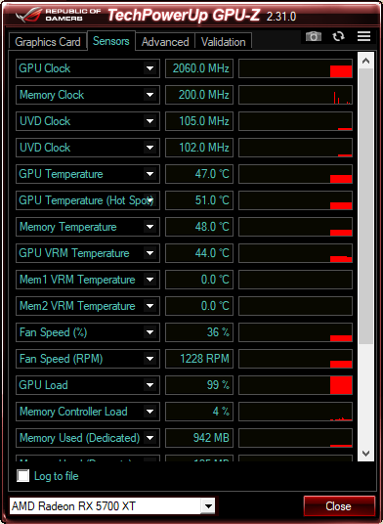The image size is (383, 524).
Task: Take a screenshot with the camera icon
Action: [x=314, y=36]
